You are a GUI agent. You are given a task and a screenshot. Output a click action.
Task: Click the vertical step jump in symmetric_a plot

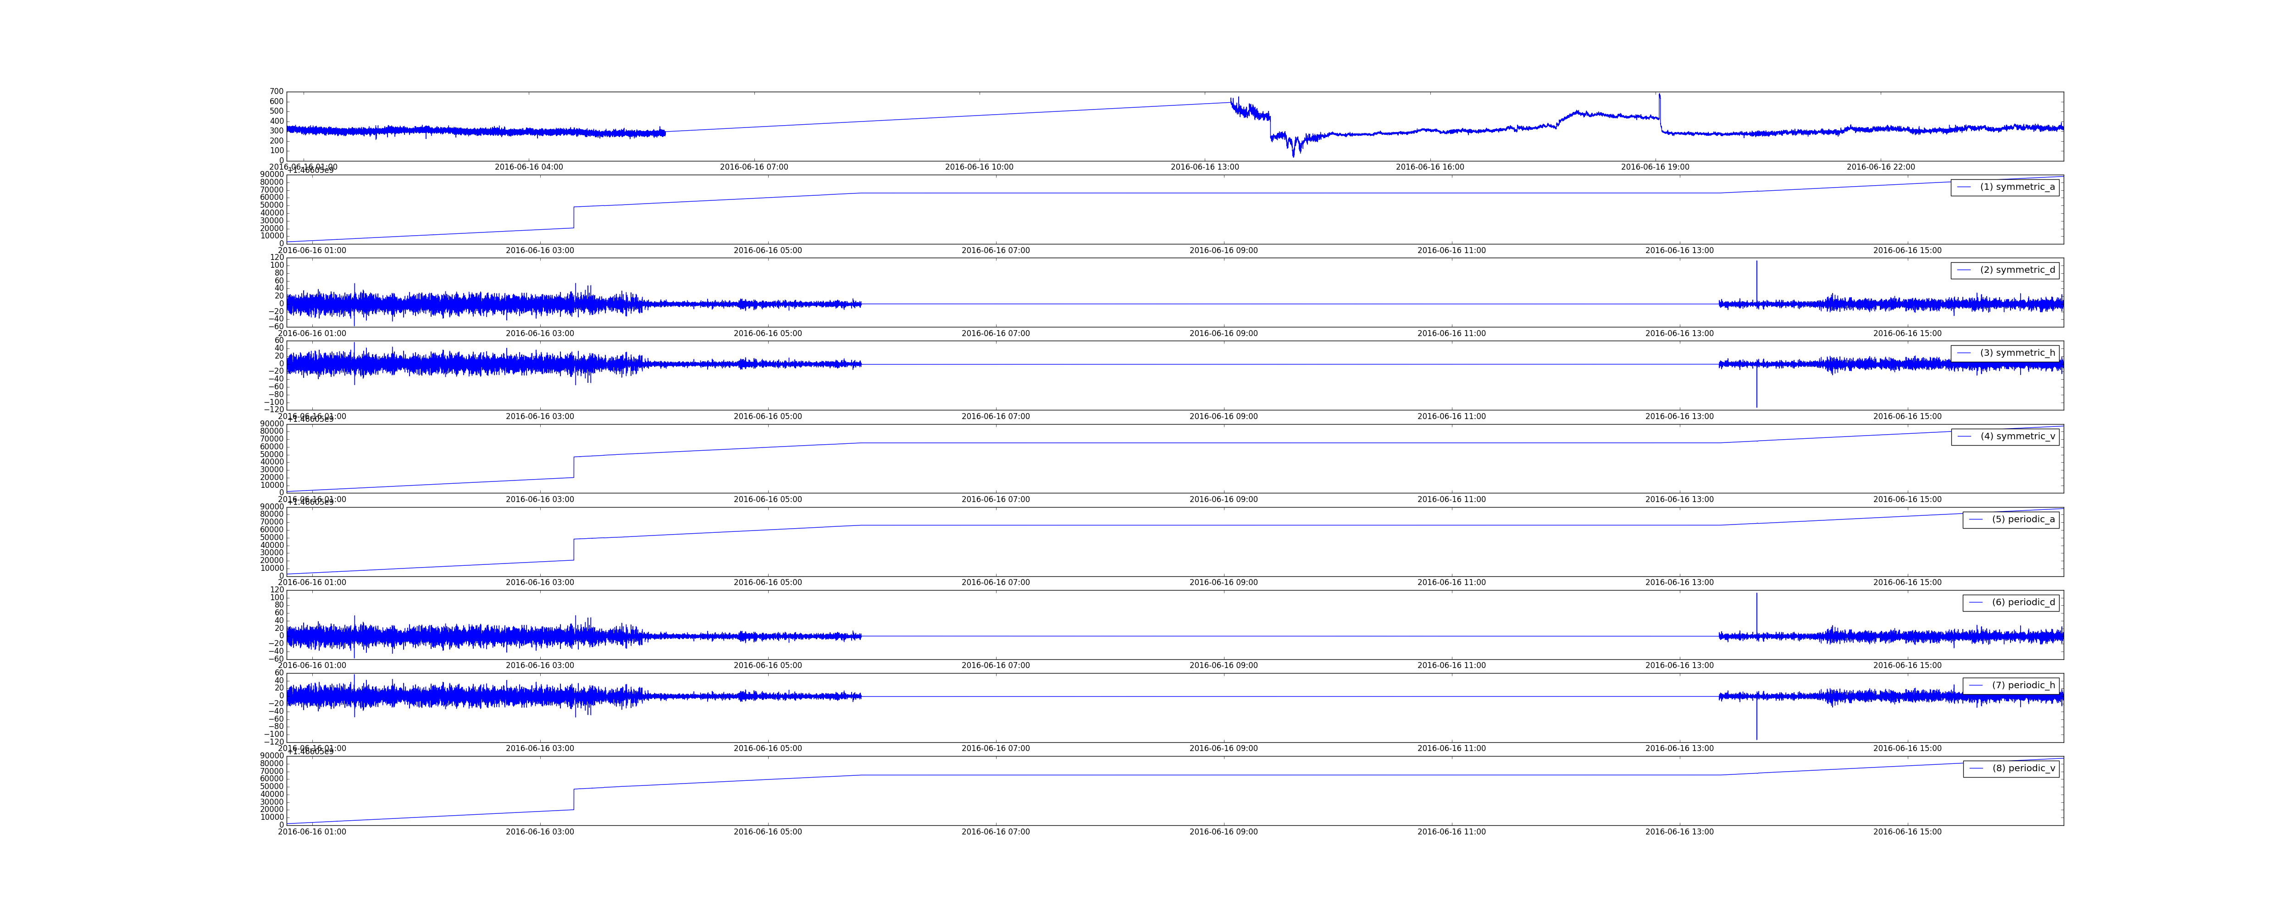coord(574,217)
